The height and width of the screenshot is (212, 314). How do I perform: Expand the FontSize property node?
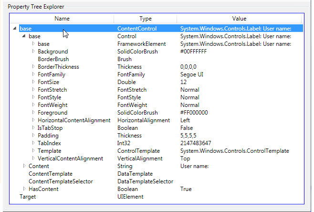coord(33,82)
